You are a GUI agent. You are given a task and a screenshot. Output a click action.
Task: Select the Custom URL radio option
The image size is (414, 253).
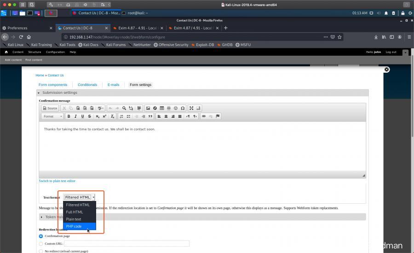(41, 243)
